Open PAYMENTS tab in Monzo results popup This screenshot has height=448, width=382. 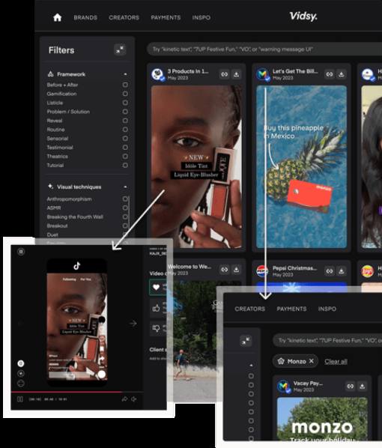pyautogui.click(x=291, y=309)
